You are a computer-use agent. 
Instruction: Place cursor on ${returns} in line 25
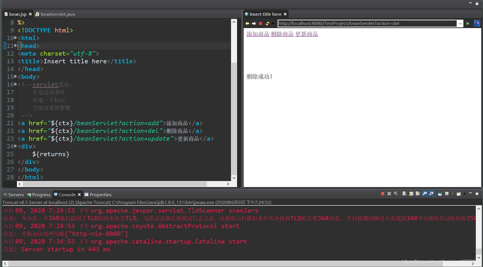coord(51,154)
